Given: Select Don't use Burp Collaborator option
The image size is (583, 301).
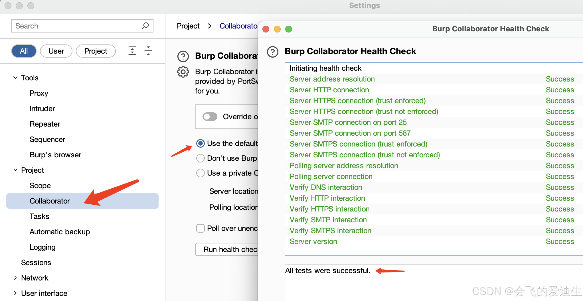Looking at the screenshot, I should click(x=201, y=158).
